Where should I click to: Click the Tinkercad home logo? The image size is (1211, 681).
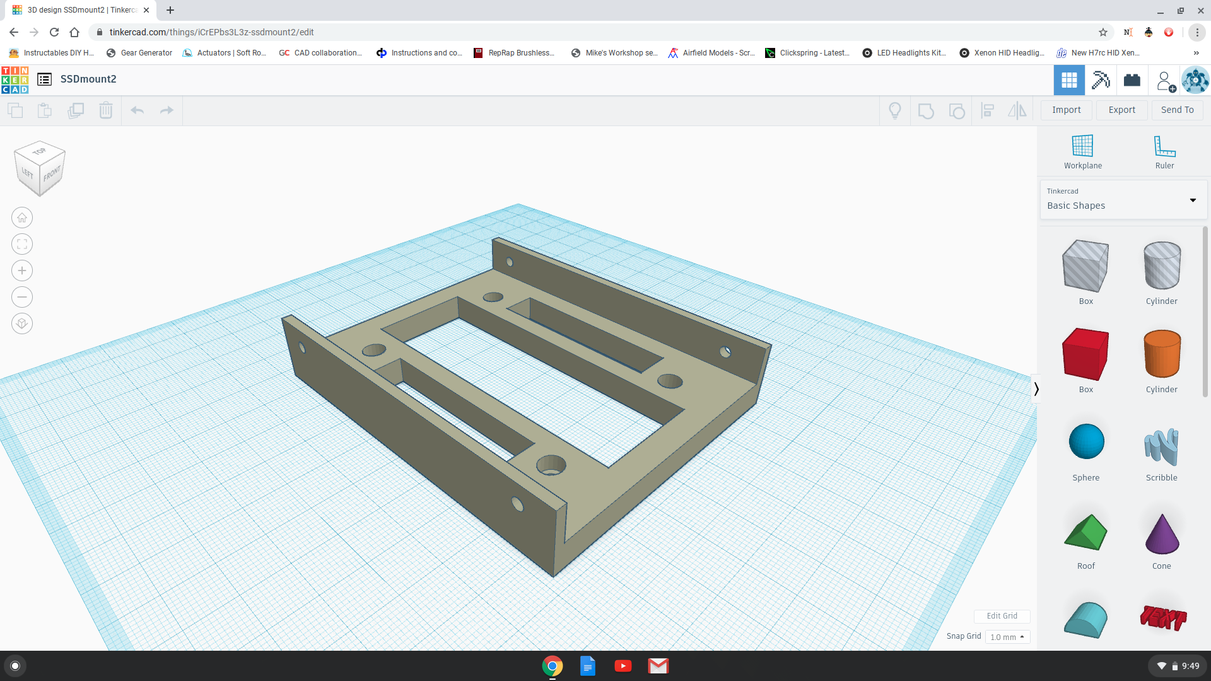[x=15, y=80]
